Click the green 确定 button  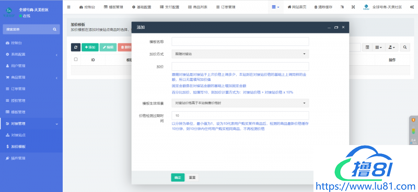(x=178, y=177)
